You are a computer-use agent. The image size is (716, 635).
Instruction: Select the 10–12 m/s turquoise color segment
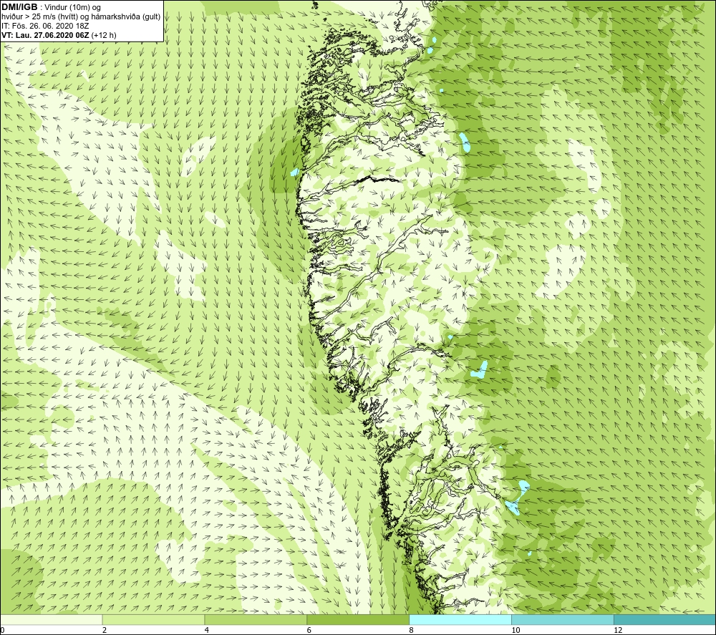click(x=563, y=619)
